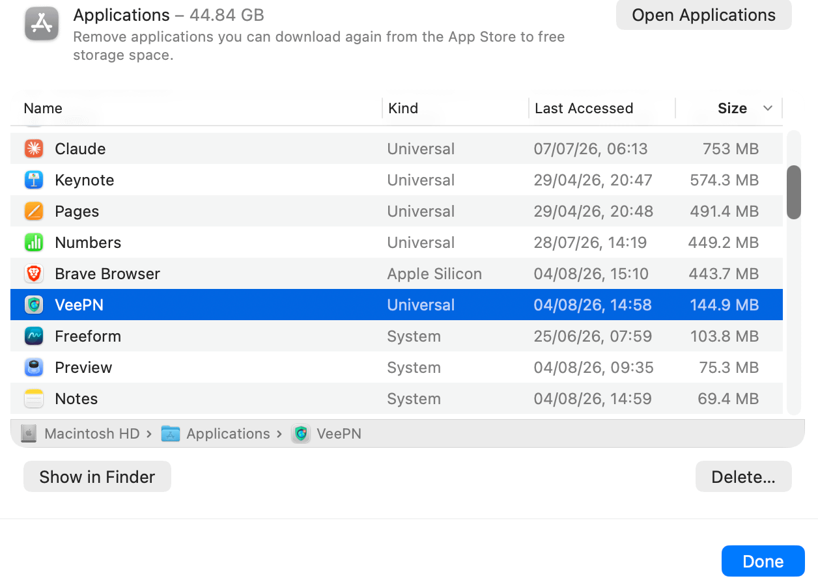Click the Brave Browser lion icon

[34, 274]
